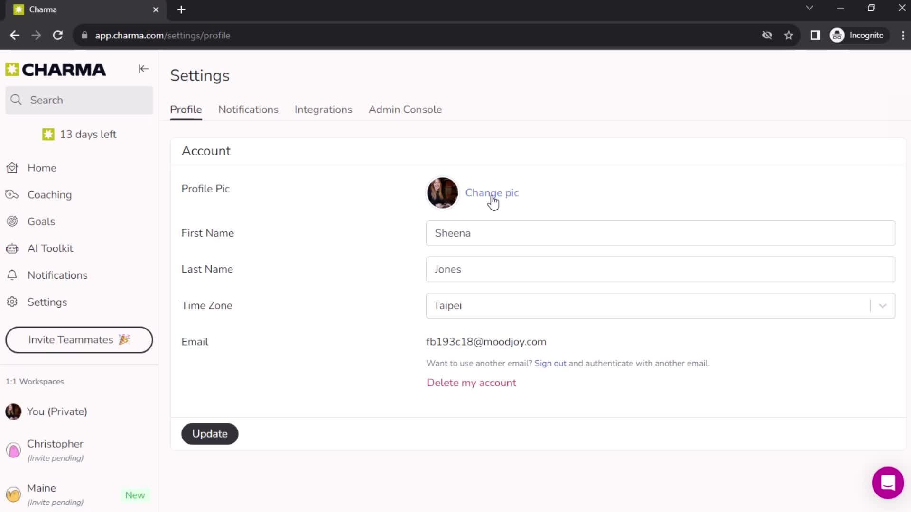The height and width of the screenshot is (512, 911).
Task: Collapse the sidebar with the arrow icon
Action: (x=143, y=69)
